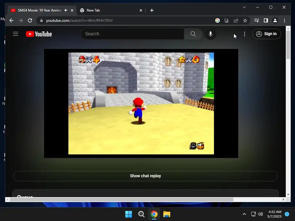Toggle Chrome side panel

point(266,20)
